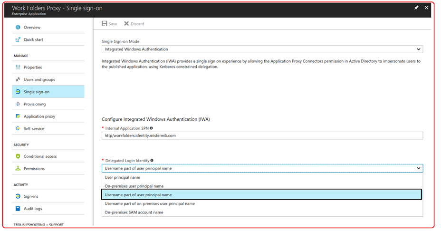The width and height of the screenshot is (441, 231).
Task: Click the Properties sliders icon
Action: (18, 67)
